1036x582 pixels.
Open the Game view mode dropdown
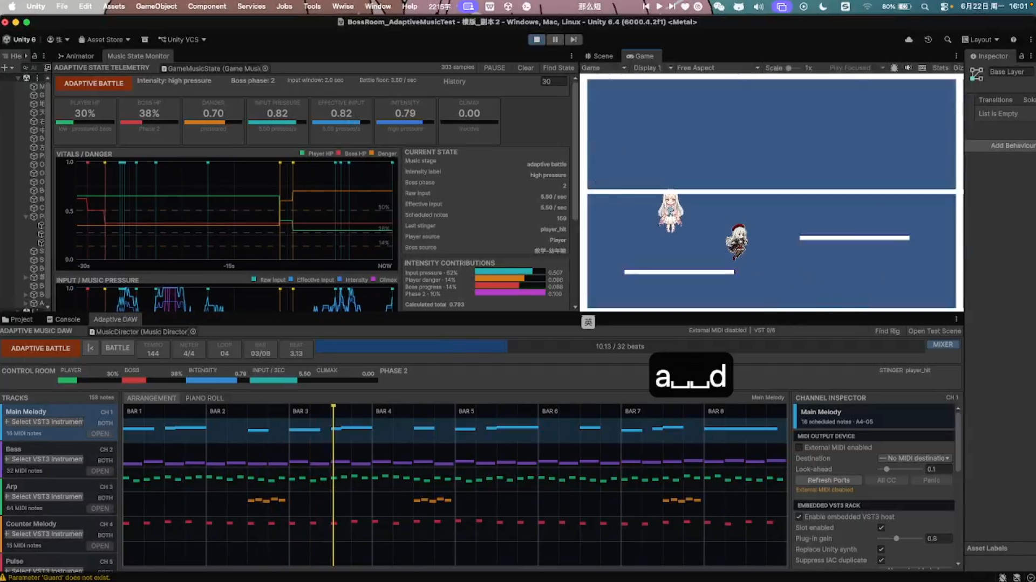(604, 68)
